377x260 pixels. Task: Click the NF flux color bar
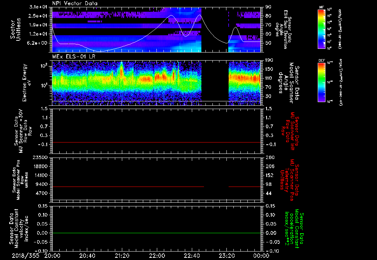point(321,29)
